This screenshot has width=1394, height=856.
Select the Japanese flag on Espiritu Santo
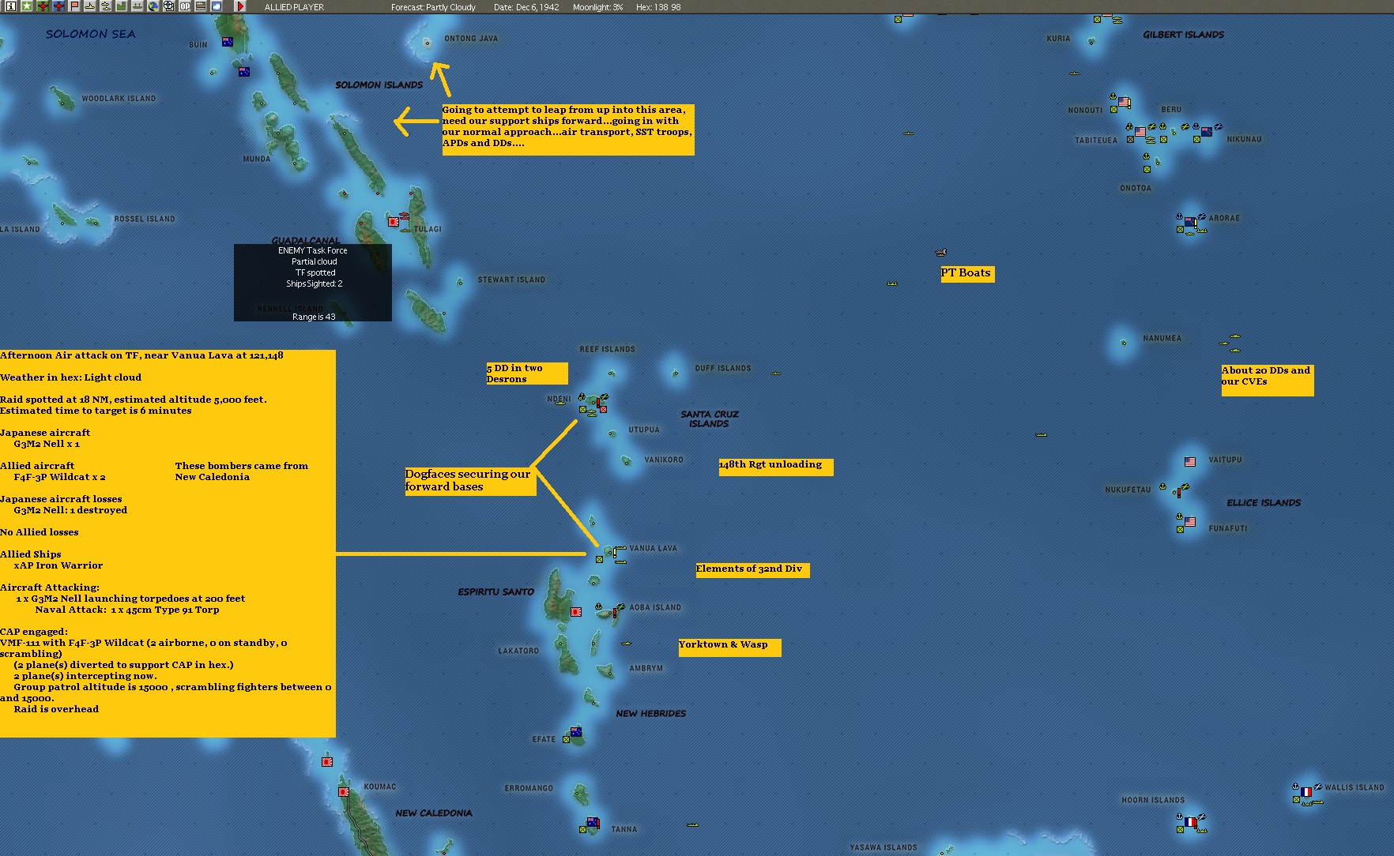(x=577, y=611)
